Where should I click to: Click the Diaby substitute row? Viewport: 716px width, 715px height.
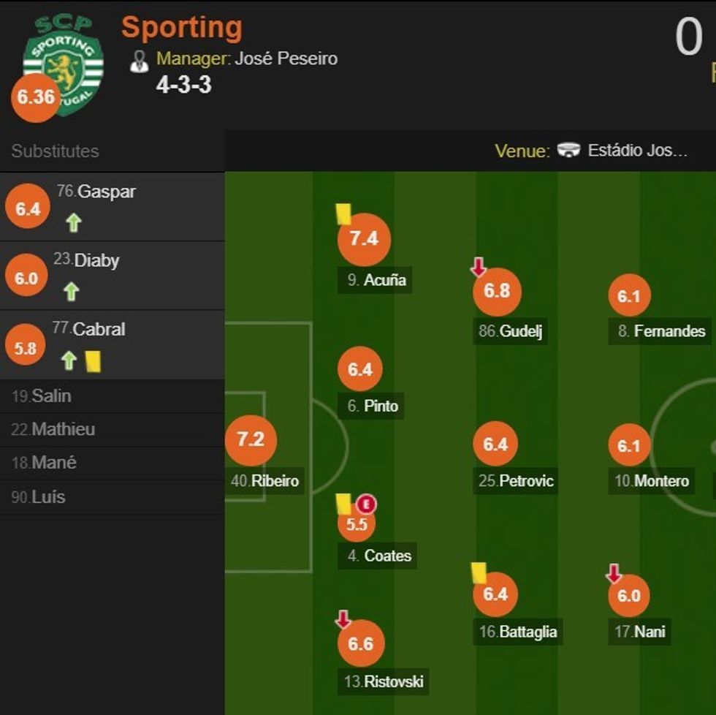pos(112,276)
